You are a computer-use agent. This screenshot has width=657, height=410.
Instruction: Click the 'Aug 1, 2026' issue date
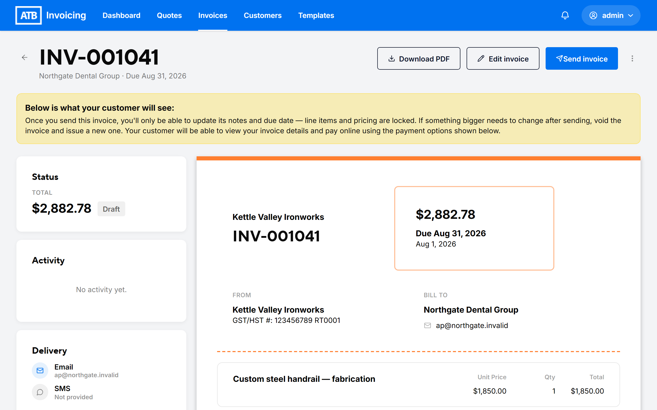point(436,244)
